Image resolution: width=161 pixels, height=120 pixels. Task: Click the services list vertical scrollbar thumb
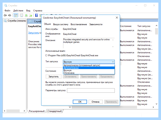[157, 31]
